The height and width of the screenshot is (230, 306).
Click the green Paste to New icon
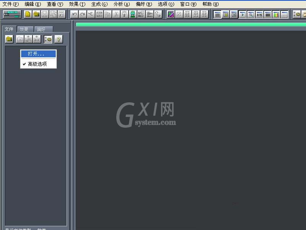[x=133, y=14]
